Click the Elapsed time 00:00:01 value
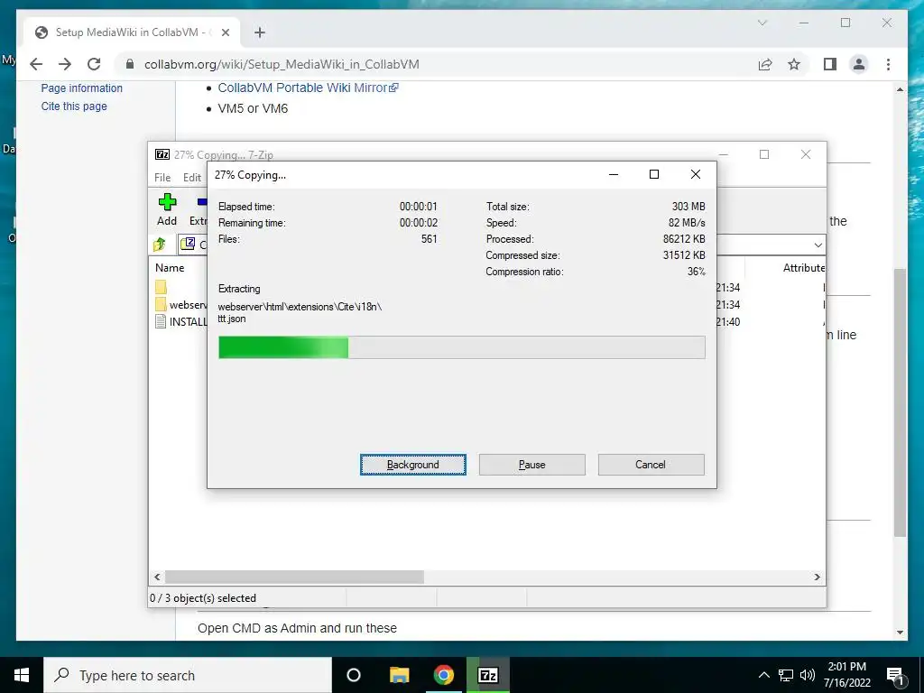The image size is (924, 693). tap(419, 207)
